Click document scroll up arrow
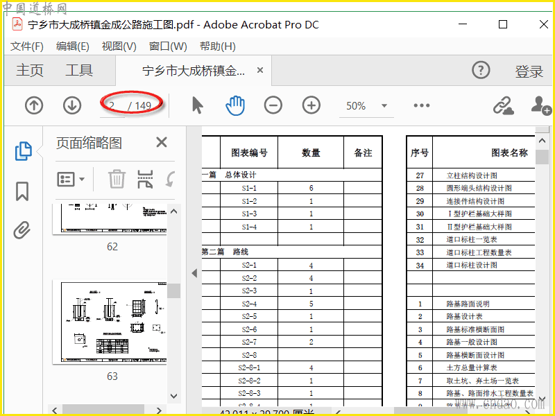Image resolution: width=555 pixels, height=416 pixels. point(543,141)
